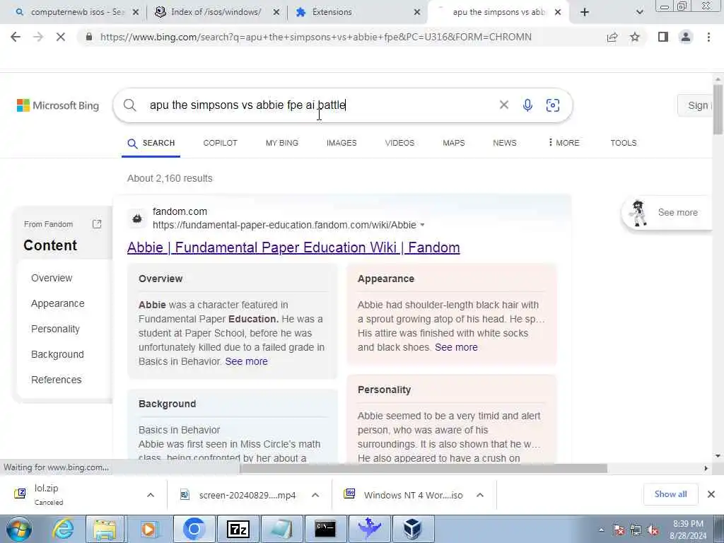
Task: Click the Microsoft Bing logo
Action: [58, 105]
